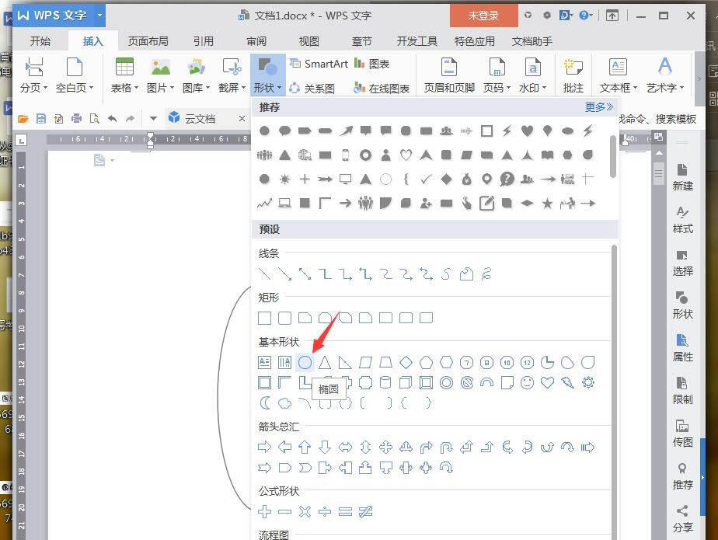
Task: Switch to the 视图 tab
Action: point(308,41)
